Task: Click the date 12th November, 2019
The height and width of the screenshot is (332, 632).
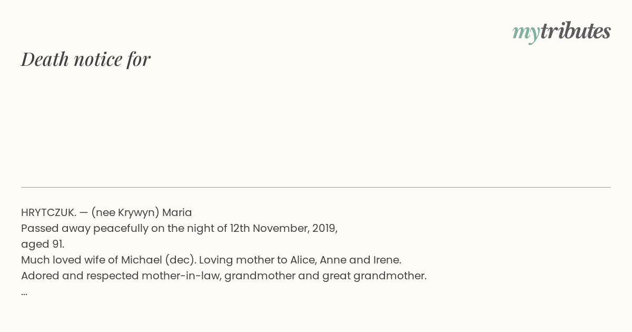Action: 283,228
